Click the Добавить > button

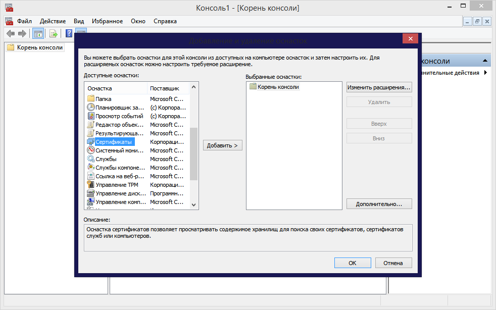[222, 145]
